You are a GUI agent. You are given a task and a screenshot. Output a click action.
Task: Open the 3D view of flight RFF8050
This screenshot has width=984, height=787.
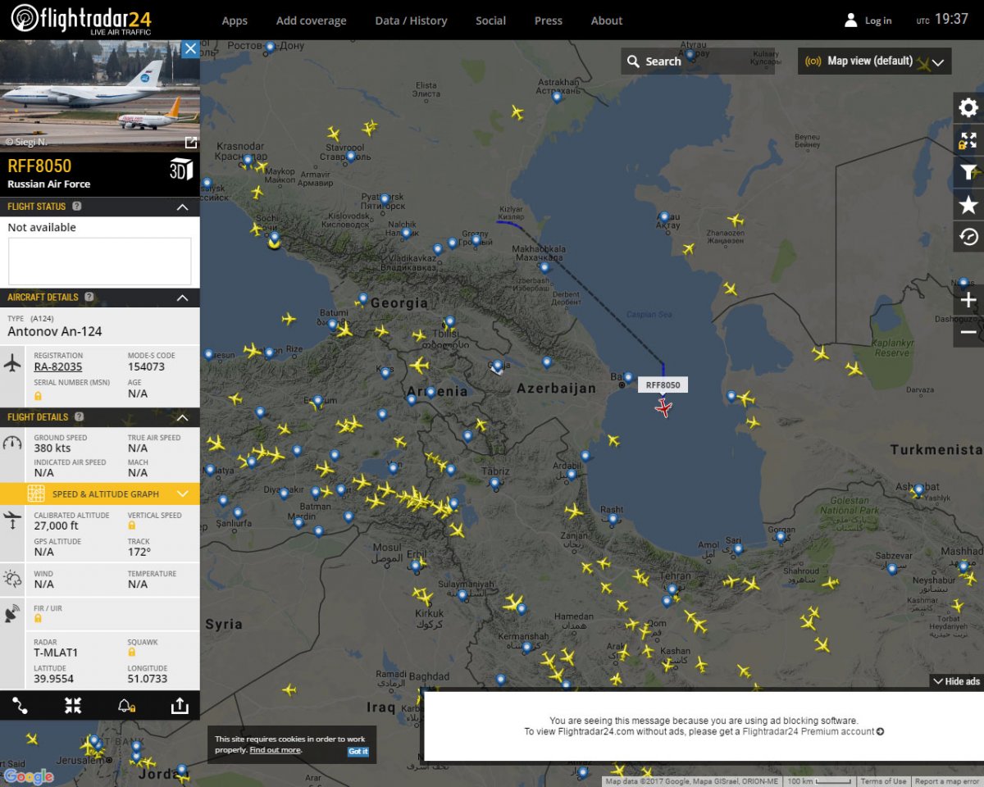point(180,169)
